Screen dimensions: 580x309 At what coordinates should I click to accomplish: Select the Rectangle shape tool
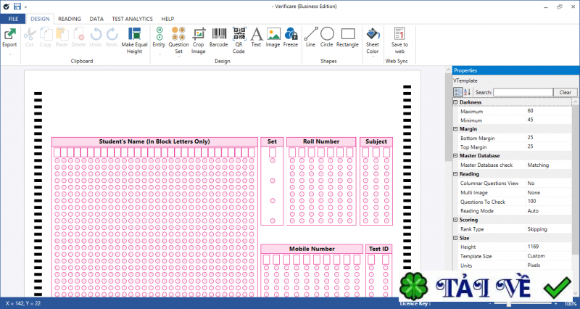tap(348, 37)
